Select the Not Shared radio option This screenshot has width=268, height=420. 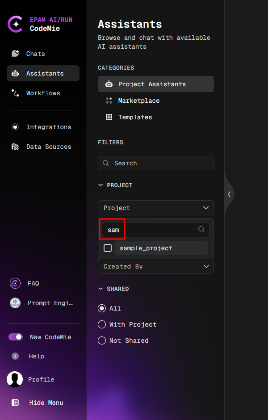(101, 340)
